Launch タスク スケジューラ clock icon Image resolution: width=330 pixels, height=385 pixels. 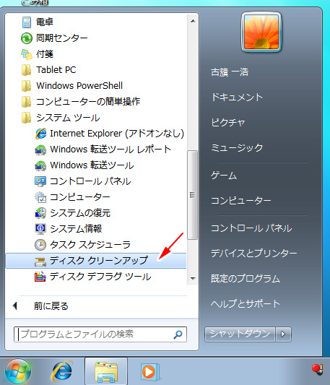point(40,245)
